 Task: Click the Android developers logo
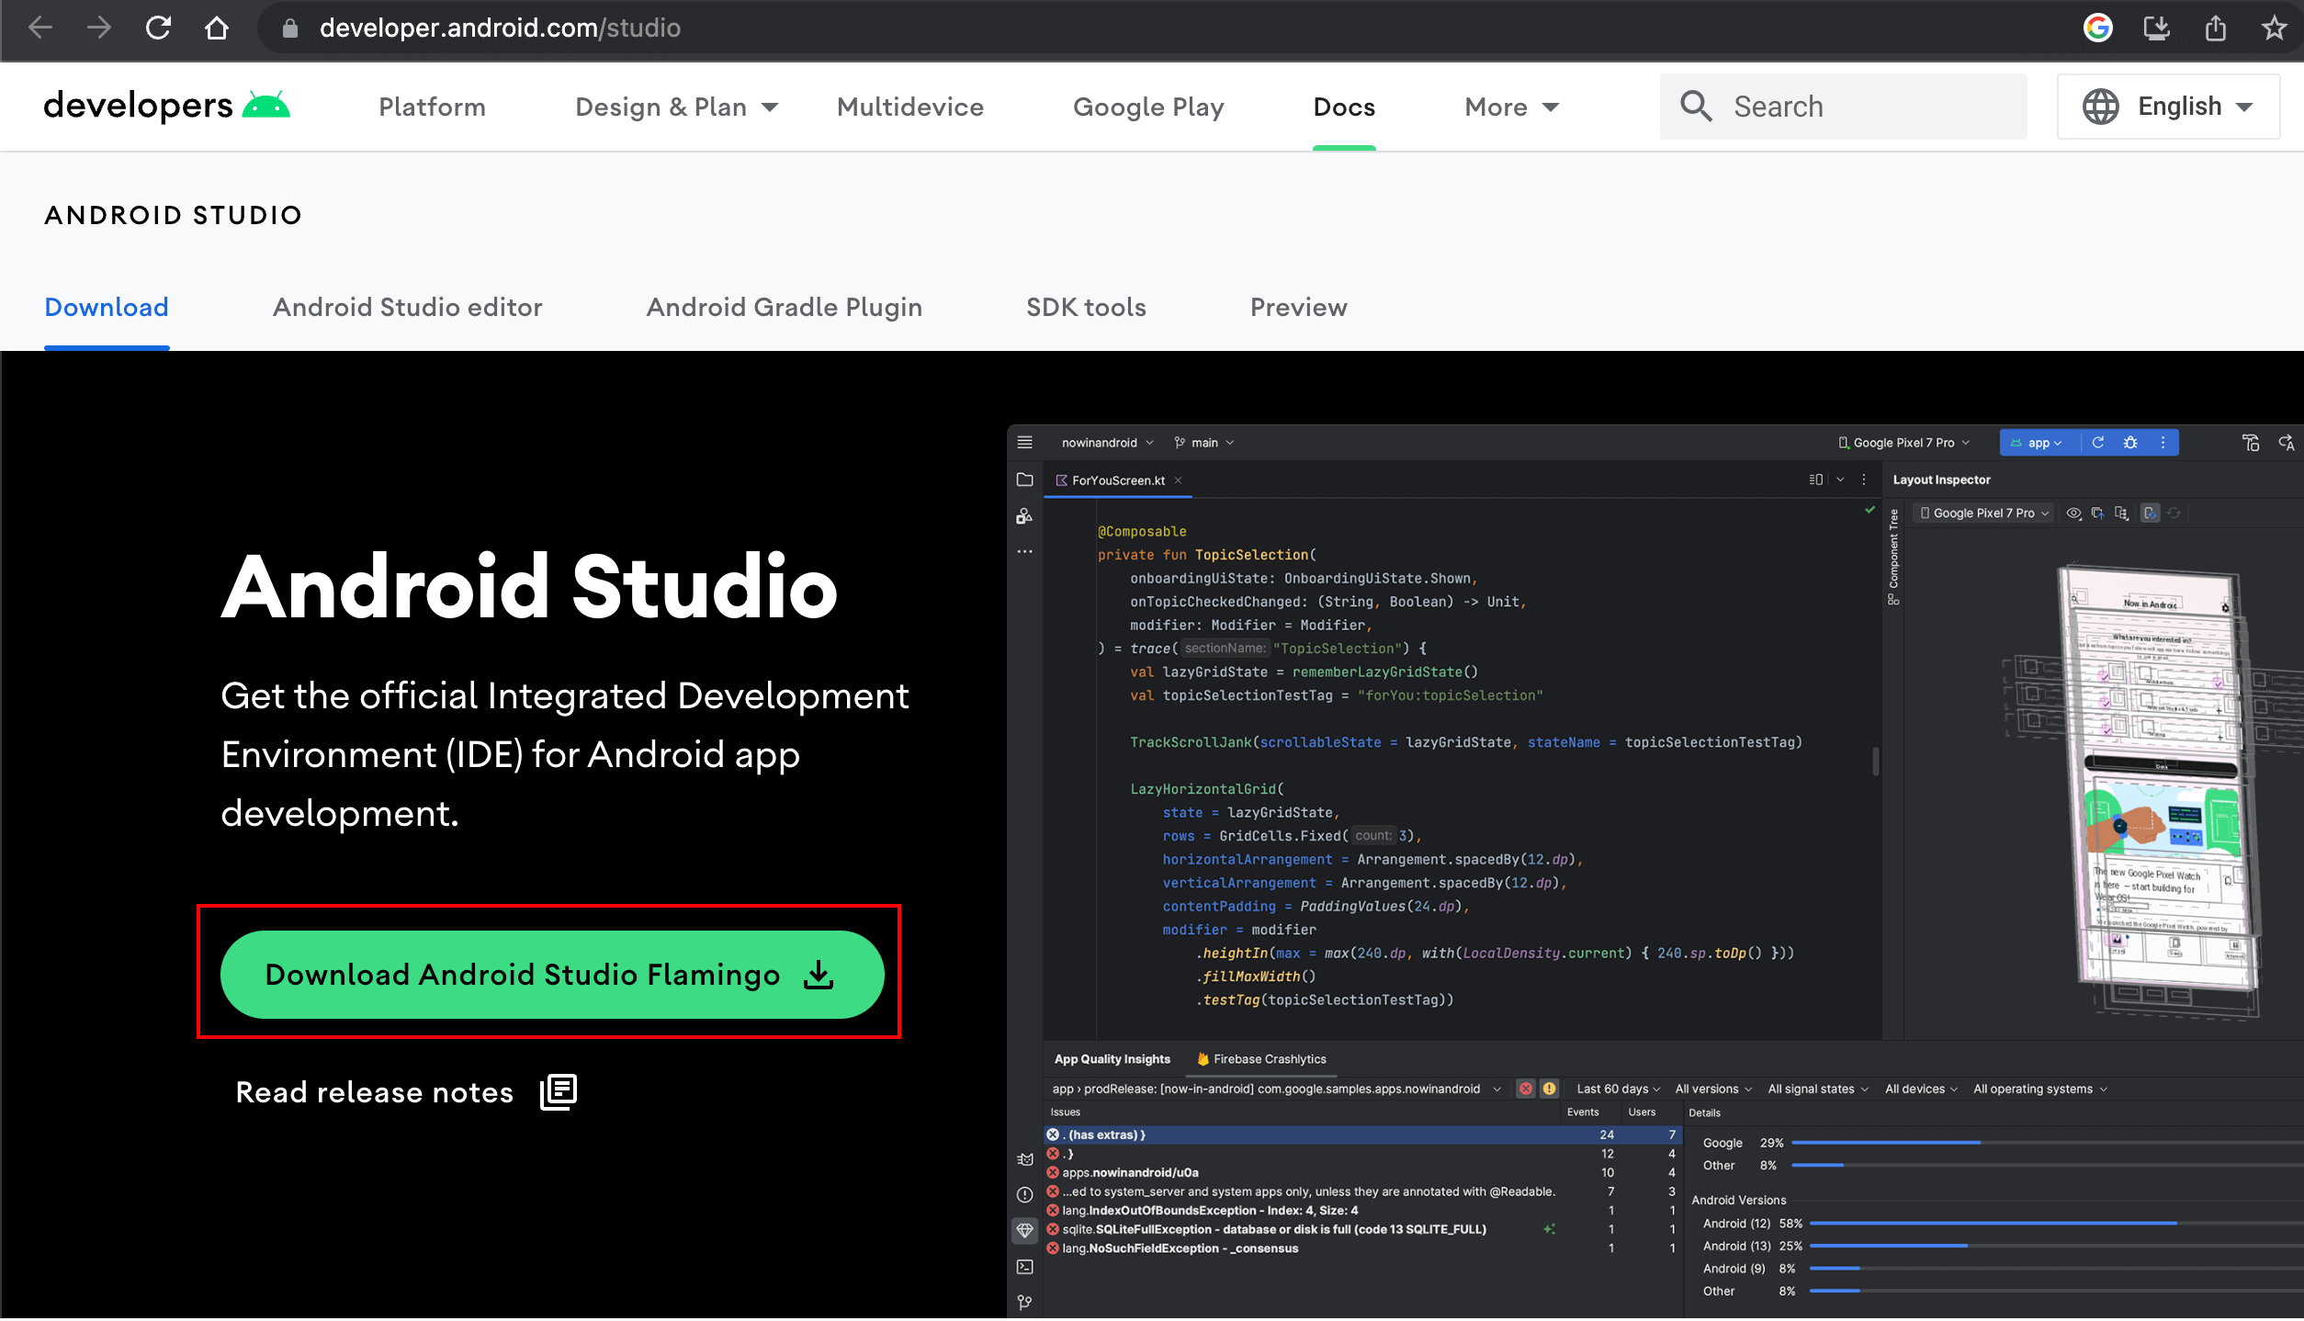[166, 106]
